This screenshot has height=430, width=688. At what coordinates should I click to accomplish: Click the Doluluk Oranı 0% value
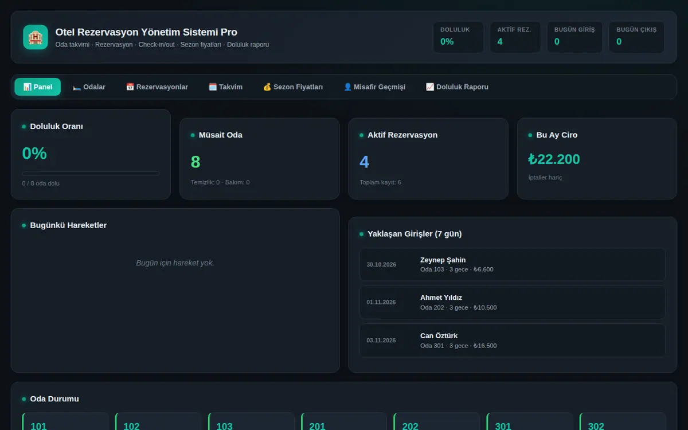[x=34, y=154]
